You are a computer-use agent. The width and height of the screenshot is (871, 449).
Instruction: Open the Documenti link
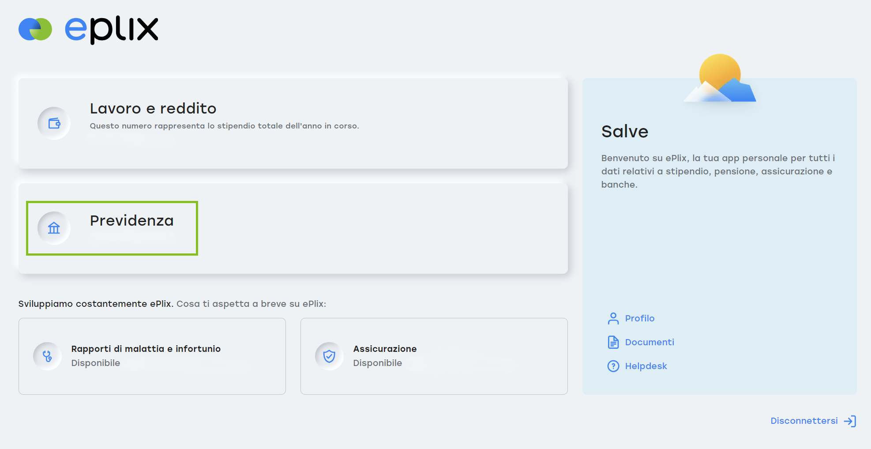(x=649, y=342)
